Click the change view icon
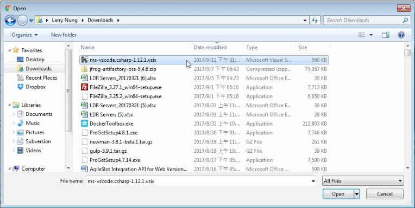 coord(362,35)
